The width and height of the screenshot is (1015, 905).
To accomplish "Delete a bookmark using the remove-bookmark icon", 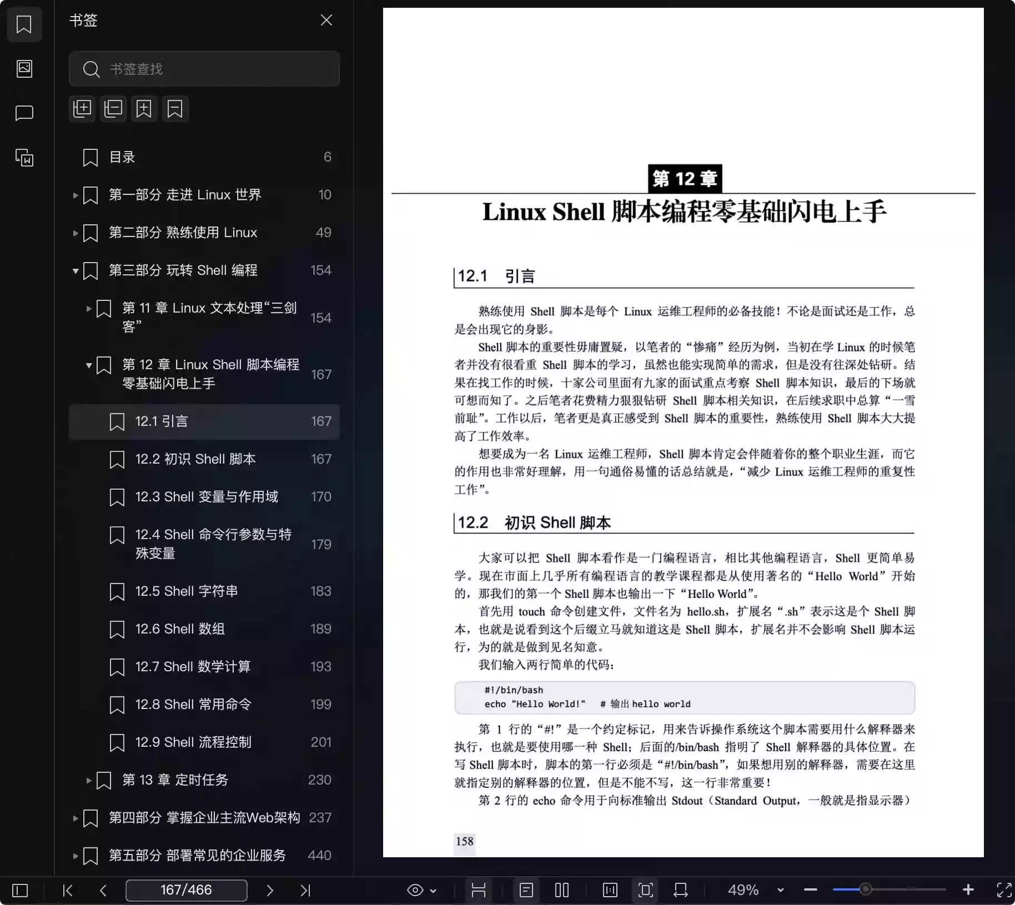I will pos(174,109).
